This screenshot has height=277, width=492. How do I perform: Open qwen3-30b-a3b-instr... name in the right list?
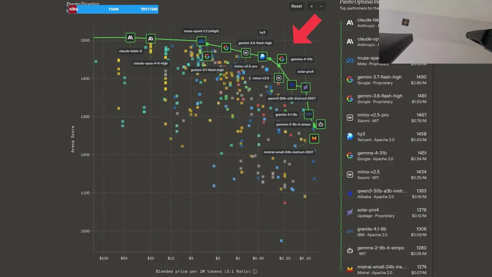point(382,191)
